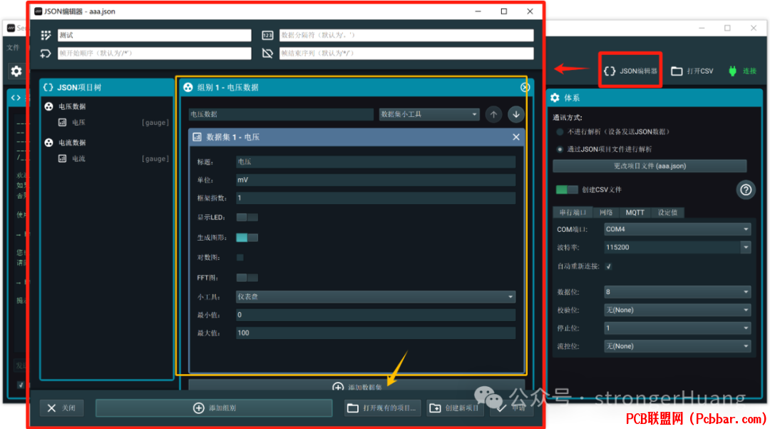Select 不进行解析 radio option

pos(560,131)
